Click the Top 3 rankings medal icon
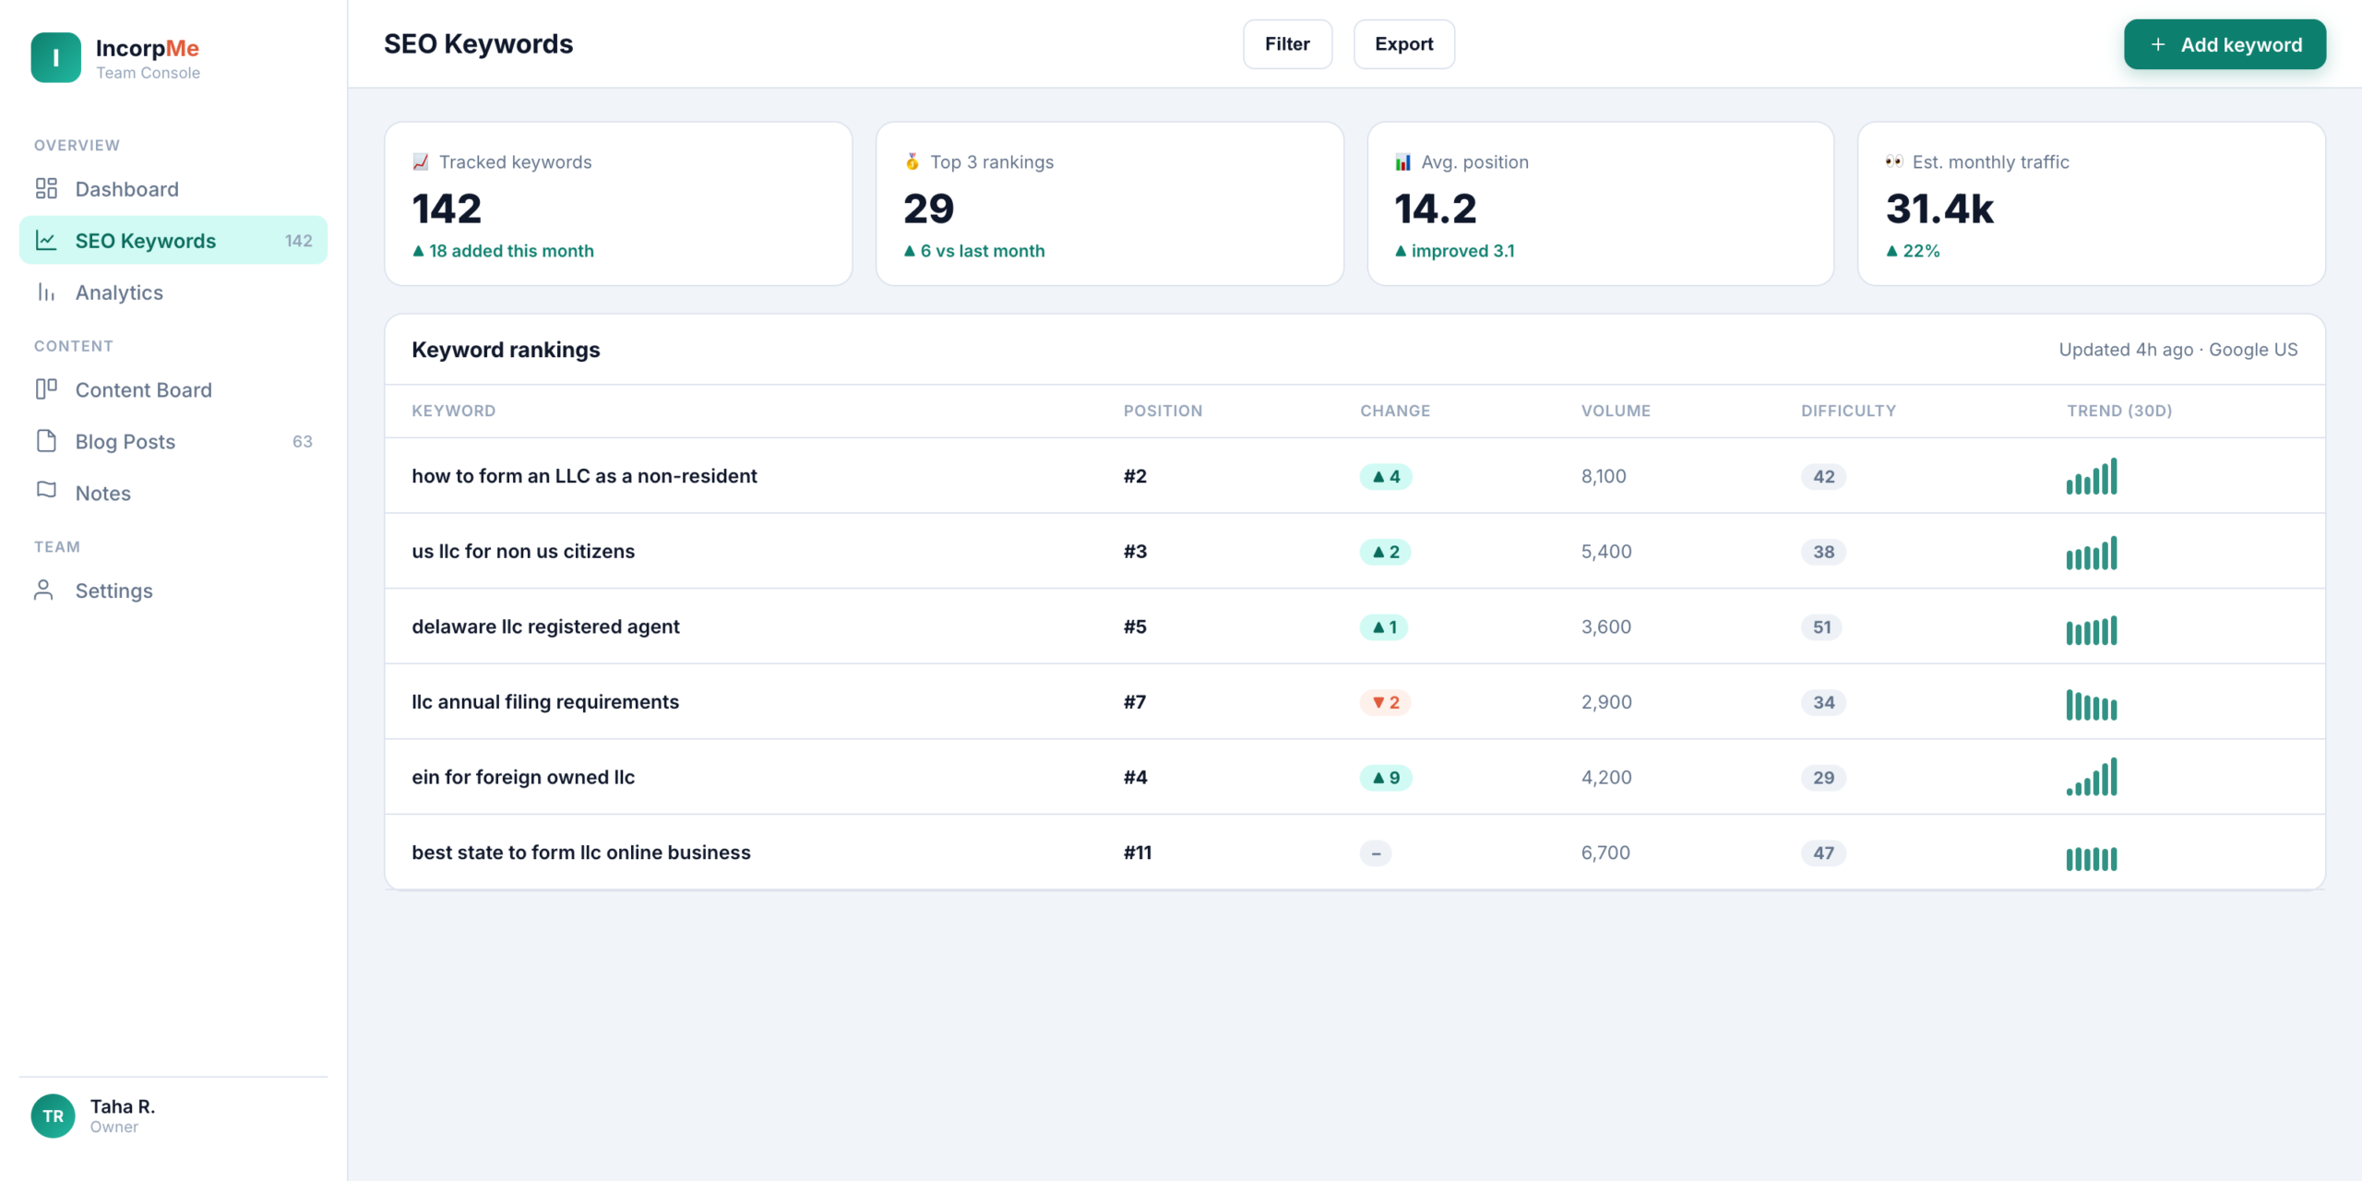Viewport: 2362px width, 1181px height. click(x=912, y=162)
